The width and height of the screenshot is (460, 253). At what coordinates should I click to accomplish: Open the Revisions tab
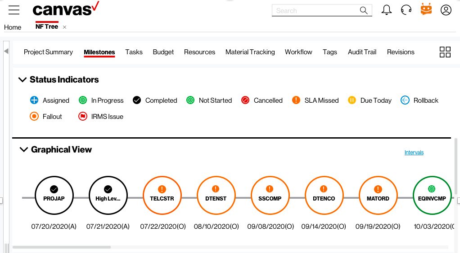401,52
